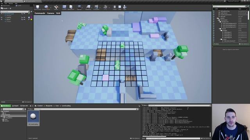The height and width of the screenshot is (140, 250).
Task: Open the Edit menu
Action: [x=6, y=3]
